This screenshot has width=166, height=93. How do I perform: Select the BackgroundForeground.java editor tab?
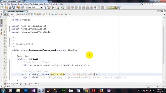tap(15, 12)
